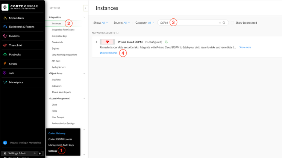This screenshot has height=158, width=282.
Task: Open Long Running Integrations
Action: [64, 54]
